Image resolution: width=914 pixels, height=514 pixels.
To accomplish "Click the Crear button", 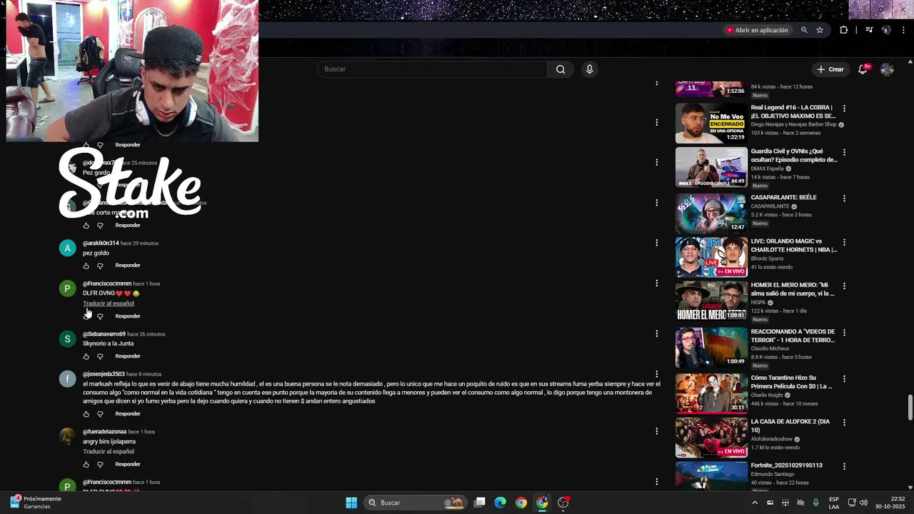I will (x=830, y=69).
